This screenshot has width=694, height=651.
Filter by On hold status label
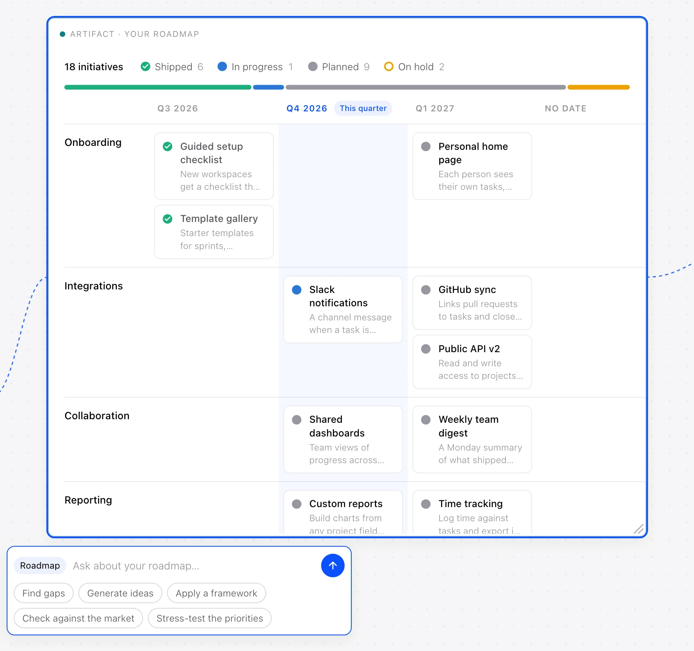tap(416, 67)
